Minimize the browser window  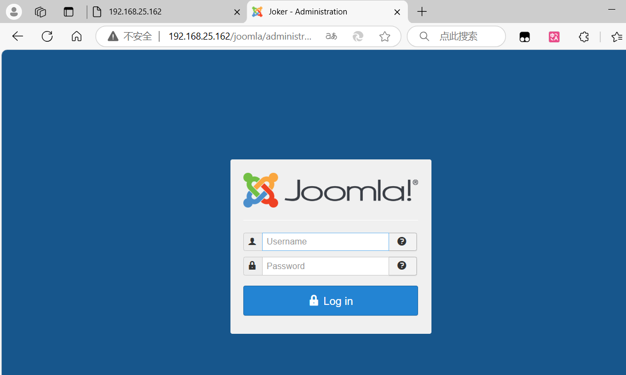pyautogui.click(x=612, y=9)
